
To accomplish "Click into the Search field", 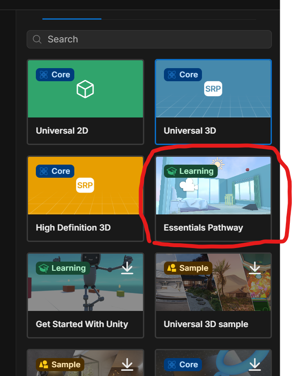I will [149, 39].
